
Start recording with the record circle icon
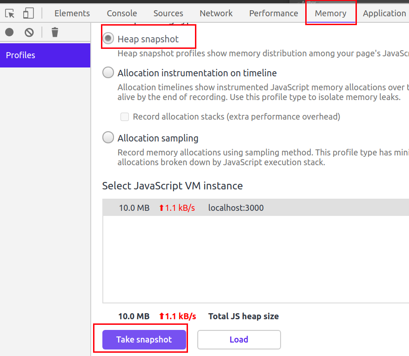tap(9, 32)
